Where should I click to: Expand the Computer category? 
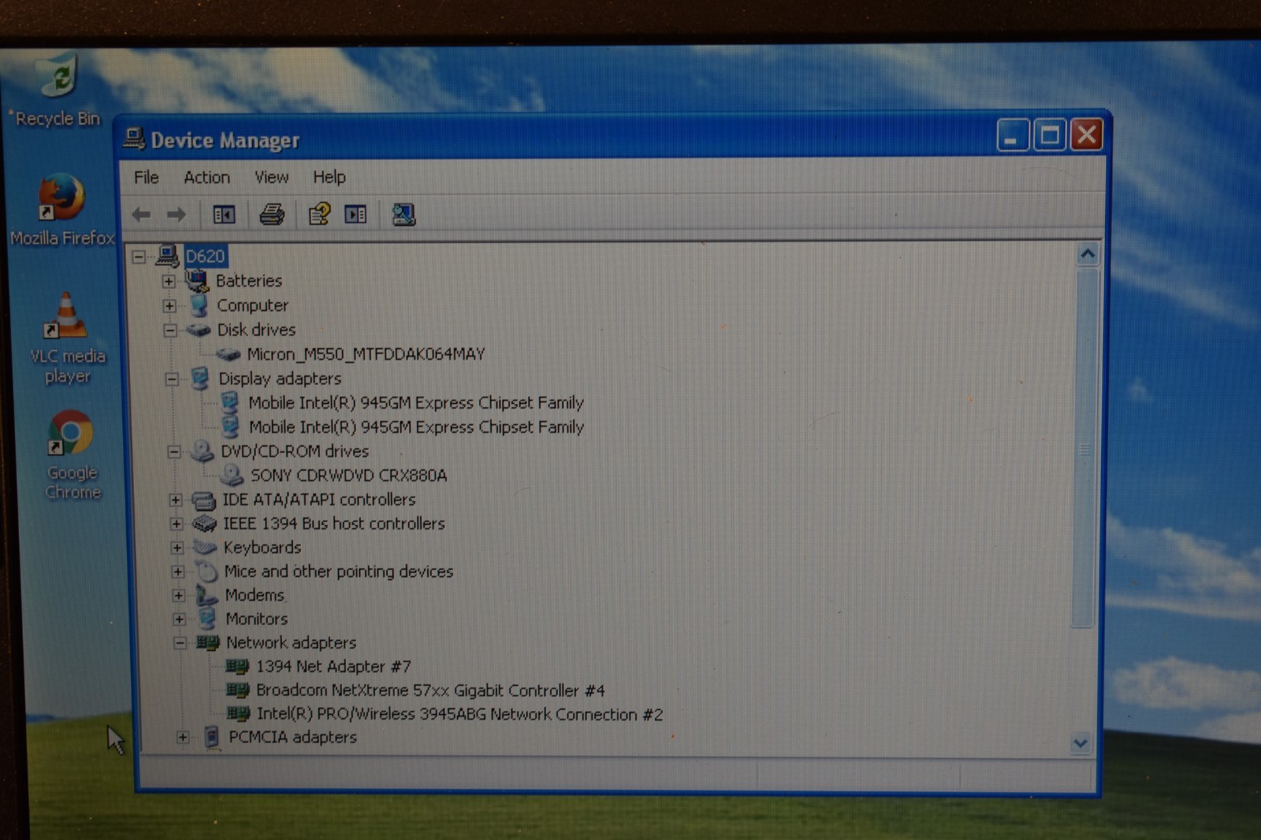pyautogui.click(x=169, y=305)
